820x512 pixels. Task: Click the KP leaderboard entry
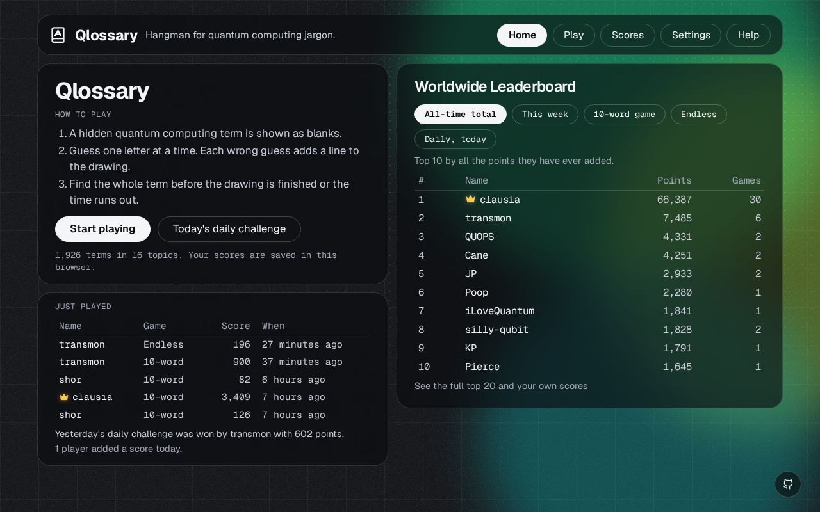(x=589, y=348)
